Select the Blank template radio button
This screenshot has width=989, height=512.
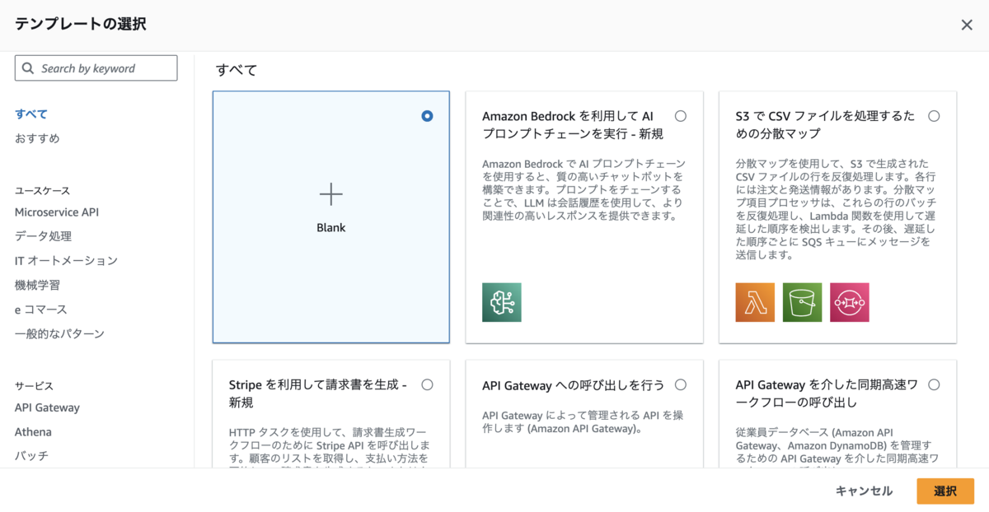tap(427, 116)
